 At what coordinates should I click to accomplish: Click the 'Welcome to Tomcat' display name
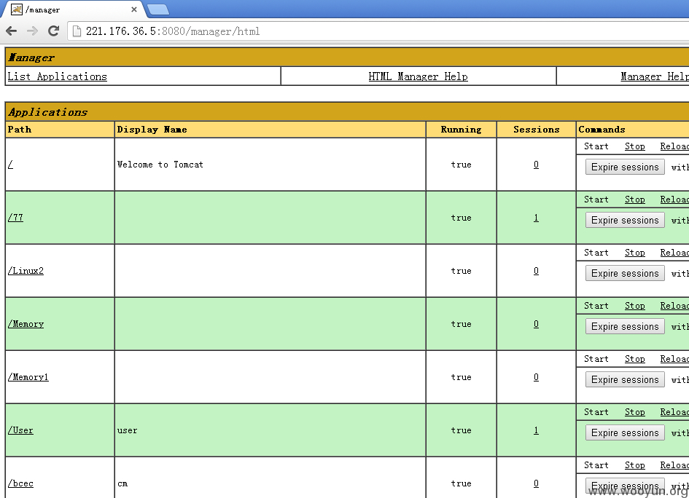coord(160,165)
